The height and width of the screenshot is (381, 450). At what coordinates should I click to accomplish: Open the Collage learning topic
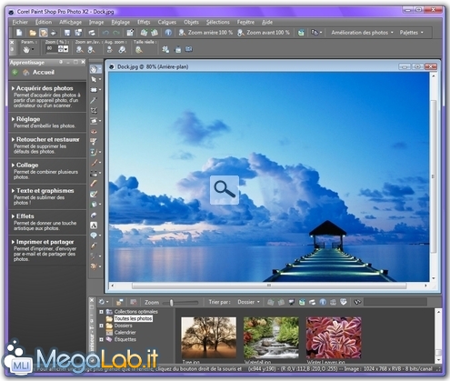[x=27, y=165]
